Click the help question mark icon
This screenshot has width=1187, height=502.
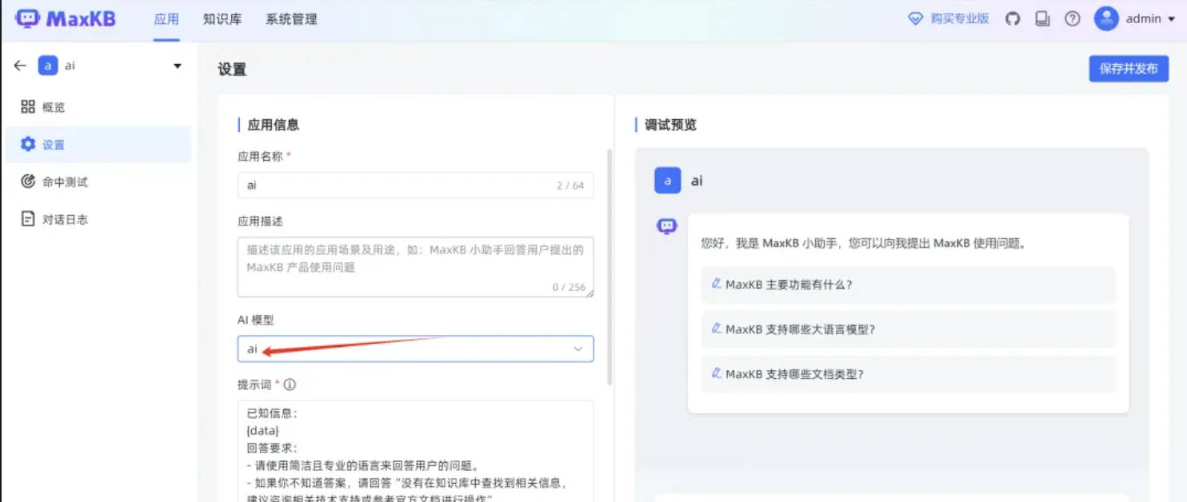tap(1073, 19)
